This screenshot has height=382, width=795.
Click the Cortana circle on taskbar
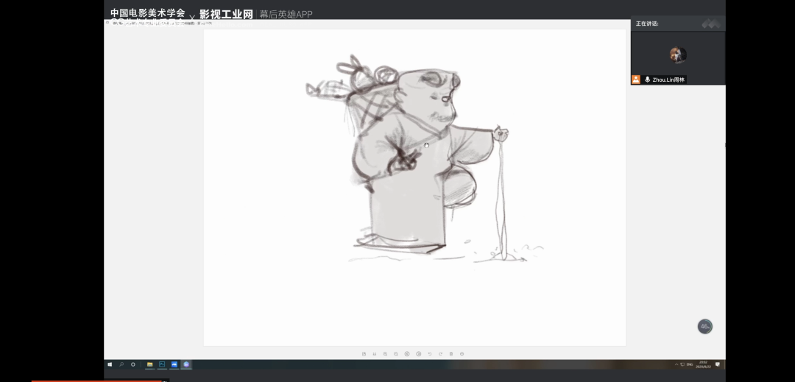click(x=132, y=364)
